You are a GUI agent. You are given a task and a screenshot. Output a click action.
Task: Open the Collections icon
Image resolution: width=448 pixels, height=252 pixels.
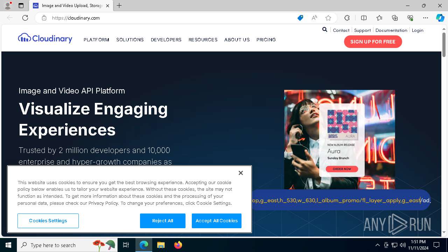pyautogui.click(x=395, y=18)
